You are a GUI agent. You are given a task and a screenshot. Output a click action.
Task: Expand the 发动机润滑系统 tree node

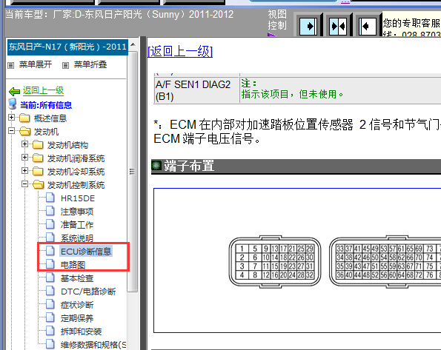click(24, 158)
